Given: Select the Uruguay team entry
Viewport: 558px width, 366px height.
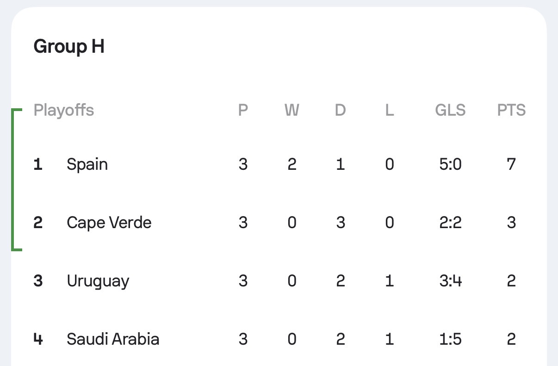Looking at the screenshot, I should coord(279,281).
